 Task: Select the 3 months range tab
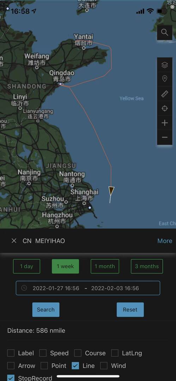(x=147, y=266)
